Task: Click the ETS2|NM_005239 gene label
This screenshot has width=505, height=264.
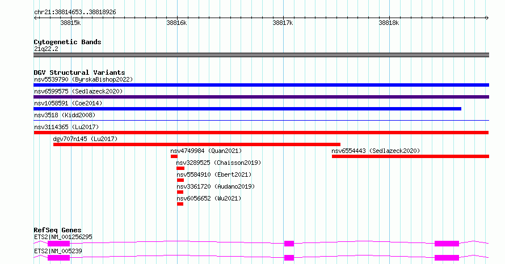Action: pos(58,251)
